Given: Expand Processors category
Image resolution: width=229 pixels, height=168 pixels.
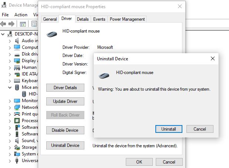Looking at the screenshot, I should [10, 121].
